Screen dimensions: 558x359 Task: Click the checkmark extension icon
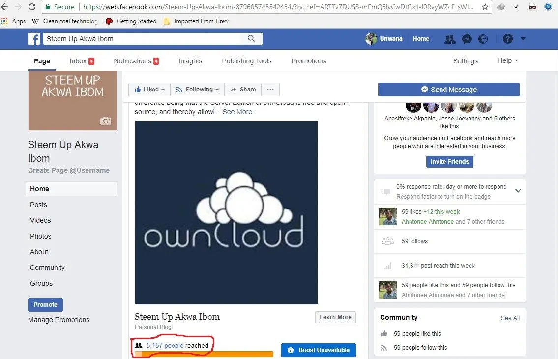pyautogui.click(x=516, y=7)
